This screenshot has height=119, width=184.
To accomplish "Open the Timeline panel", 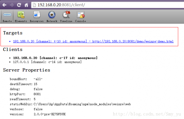I will (66, 16).
